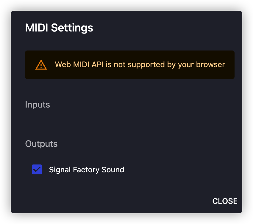Click the warning message text about browser support
Image resolution: width=253 pixels, height=224 pixels.
140,64
